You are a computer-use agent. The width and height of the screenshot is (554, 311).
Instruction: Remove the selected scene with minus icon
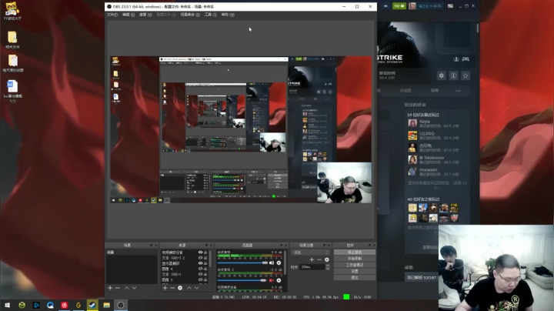click(118, 288)
